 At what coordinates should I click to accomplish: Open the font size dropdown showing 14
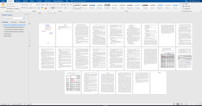click(35, 5)
